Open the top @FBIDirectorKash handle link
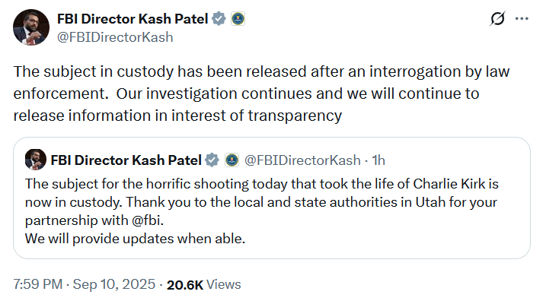 115,37
